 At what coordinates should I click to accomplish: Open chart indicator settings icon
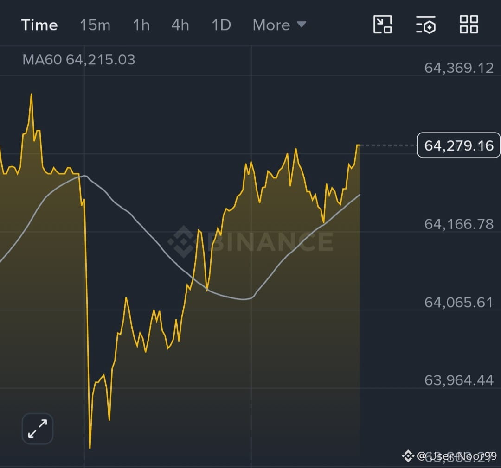coord(426,25)
